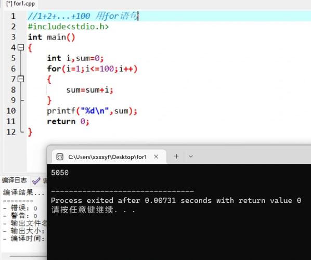Viewport: 311px width, 260px height.
Task: Collapse for loop fold marker at line 7
Action: coord(21,79)
